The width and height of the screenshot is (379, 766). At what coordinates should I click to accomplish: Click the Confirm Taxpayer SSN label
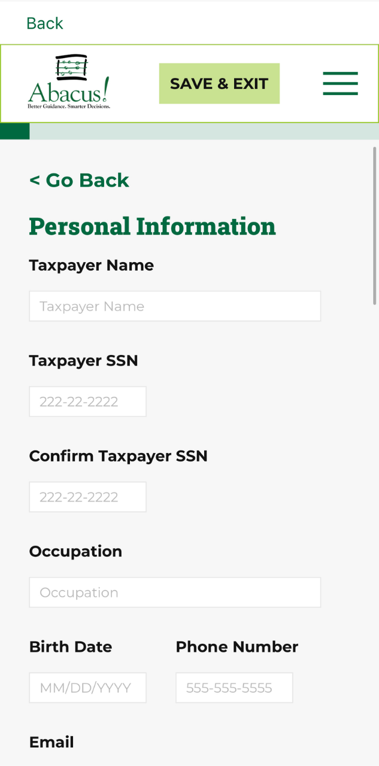[x=119, y=456]
